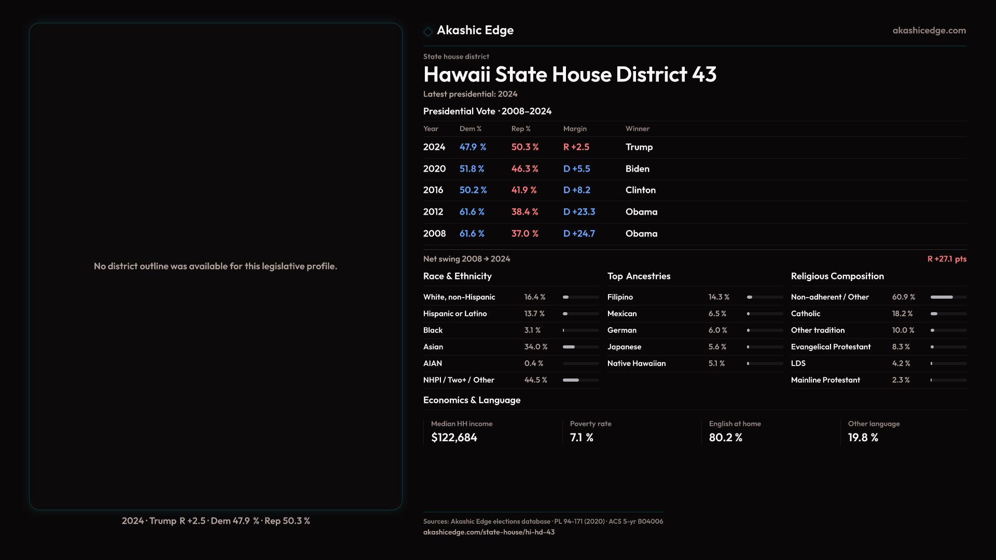Click the 2016 Clinton winner entry
Viewport: 996px width, 560px height.
pos(640,190)
